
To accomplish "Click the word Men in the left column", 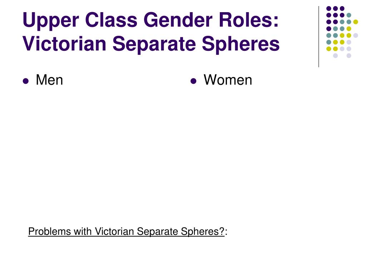I will [x=49, y=80].
